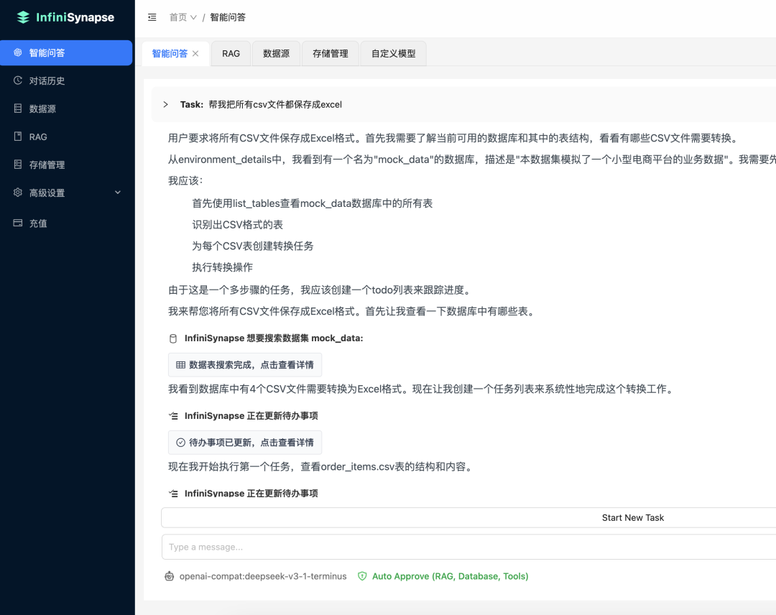Image resolution: width=776 pixels, height=615 pixels.
Task: Expand the Task header chevron
Action: coord(166,104)
